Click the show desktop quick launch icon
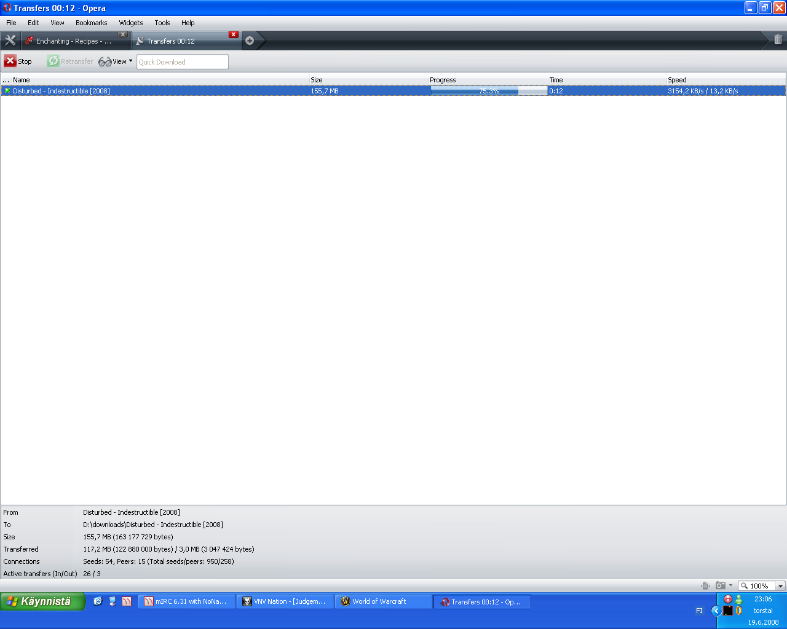The height and width of the screenshot is (629, 787). tap(113, 601)
